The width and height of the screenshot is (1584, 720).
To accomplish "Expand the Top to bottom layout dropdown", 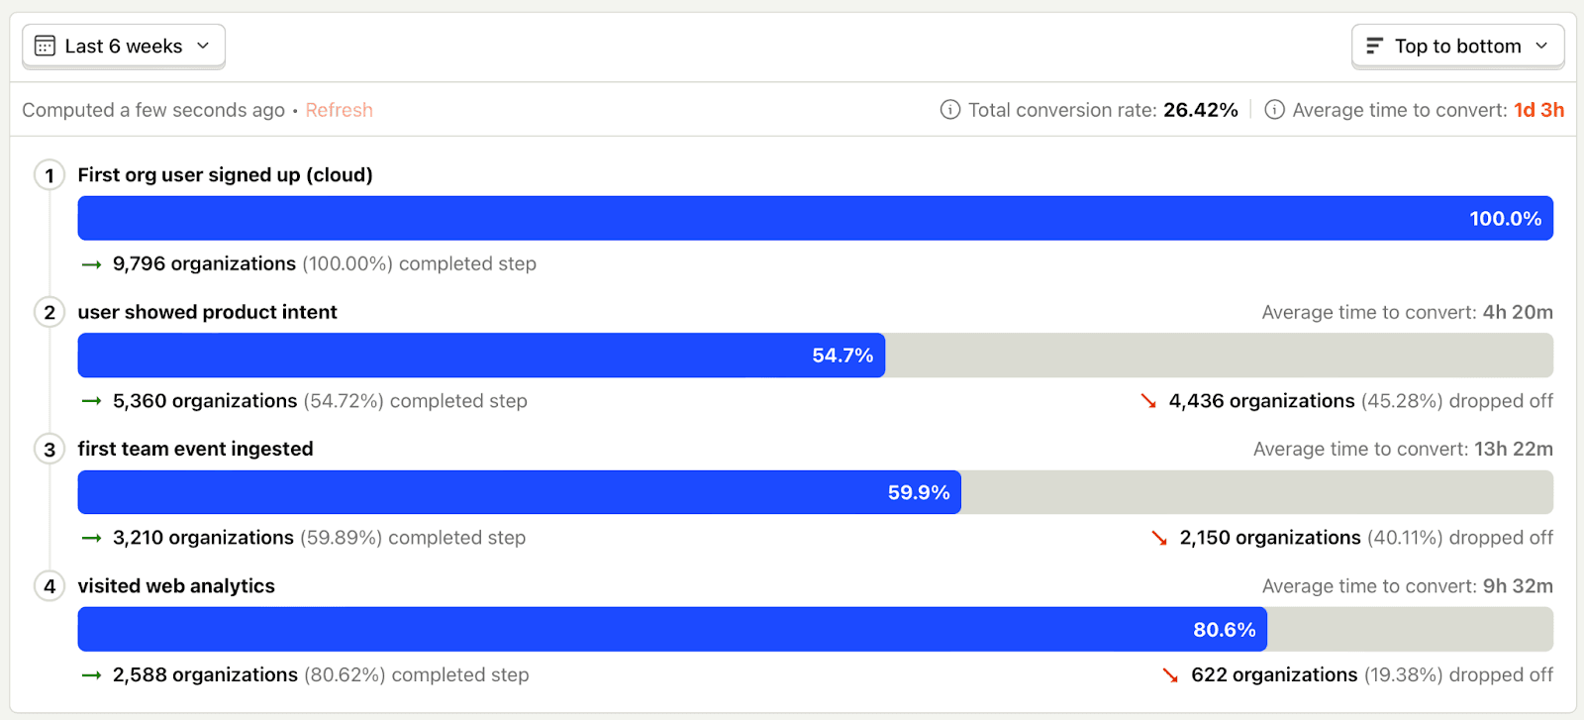I will click(1458, 47).
